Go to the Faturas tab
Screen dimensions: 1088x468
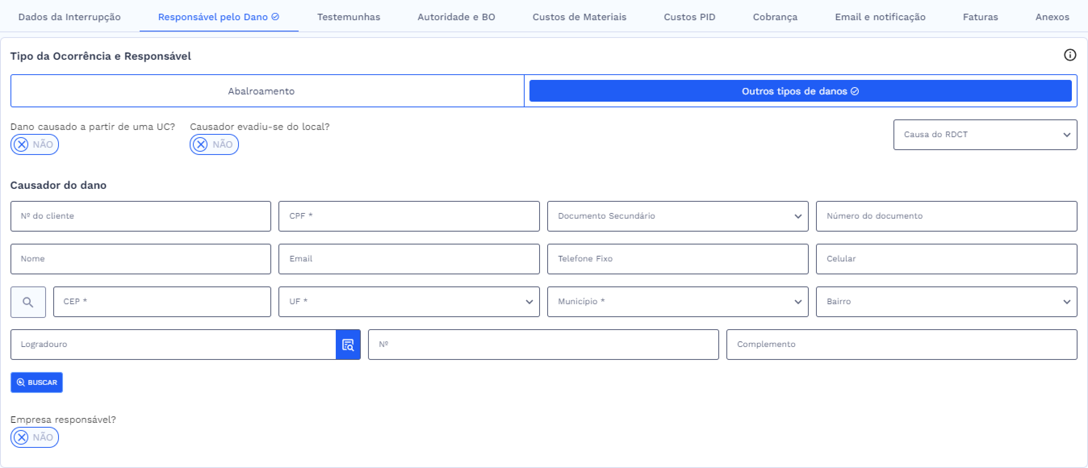tap(980, 17)
